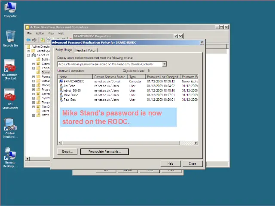The image size is (275, 206).
Task: Switch to the Policy Usage tab
Action: coord(64,50)
